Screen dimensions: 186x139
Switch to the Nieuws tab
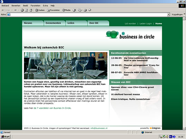click(x=33, y=23)
